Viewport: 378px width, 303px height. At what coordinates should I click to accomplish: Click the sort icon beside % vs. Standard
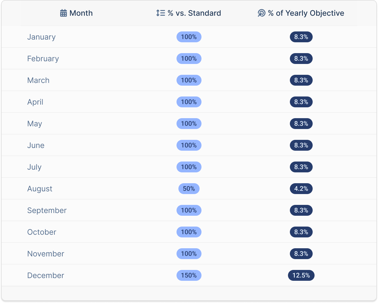click(x=161, y=13)
